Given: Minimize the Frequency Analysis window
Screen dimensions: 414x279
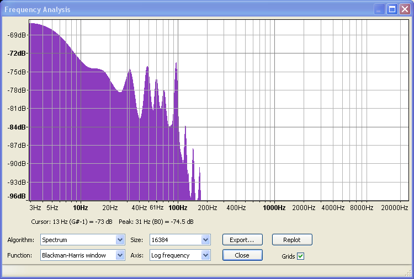Looking at the screenshot, I should [x=379, y=9].
